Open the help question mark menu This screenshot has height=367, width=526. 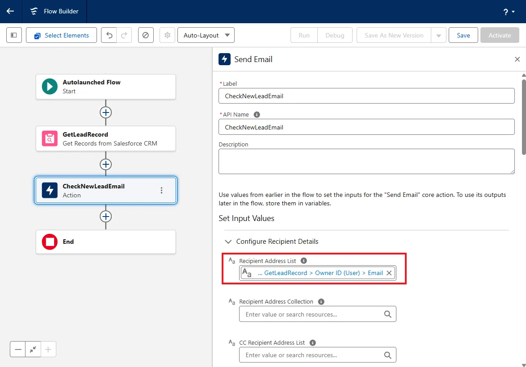[509, 12]
